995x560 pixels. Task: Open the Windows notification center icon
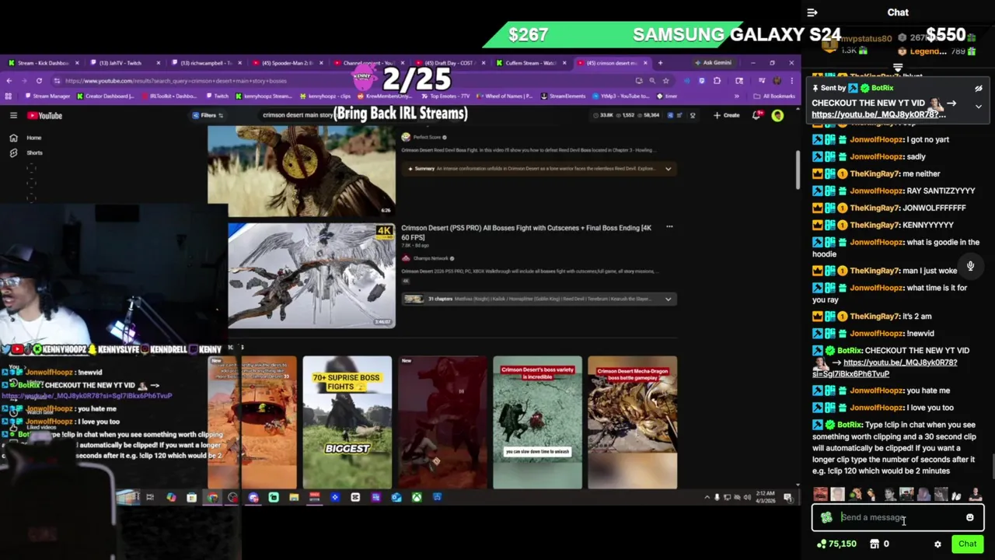pyautogui.click(x=787, y=498)
